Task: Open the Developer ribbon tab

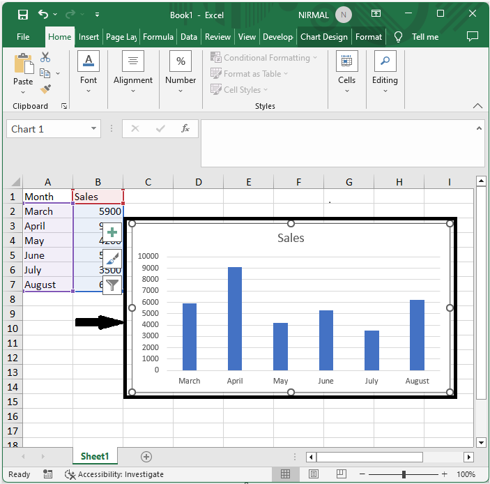Action: [x=278, y=37]
